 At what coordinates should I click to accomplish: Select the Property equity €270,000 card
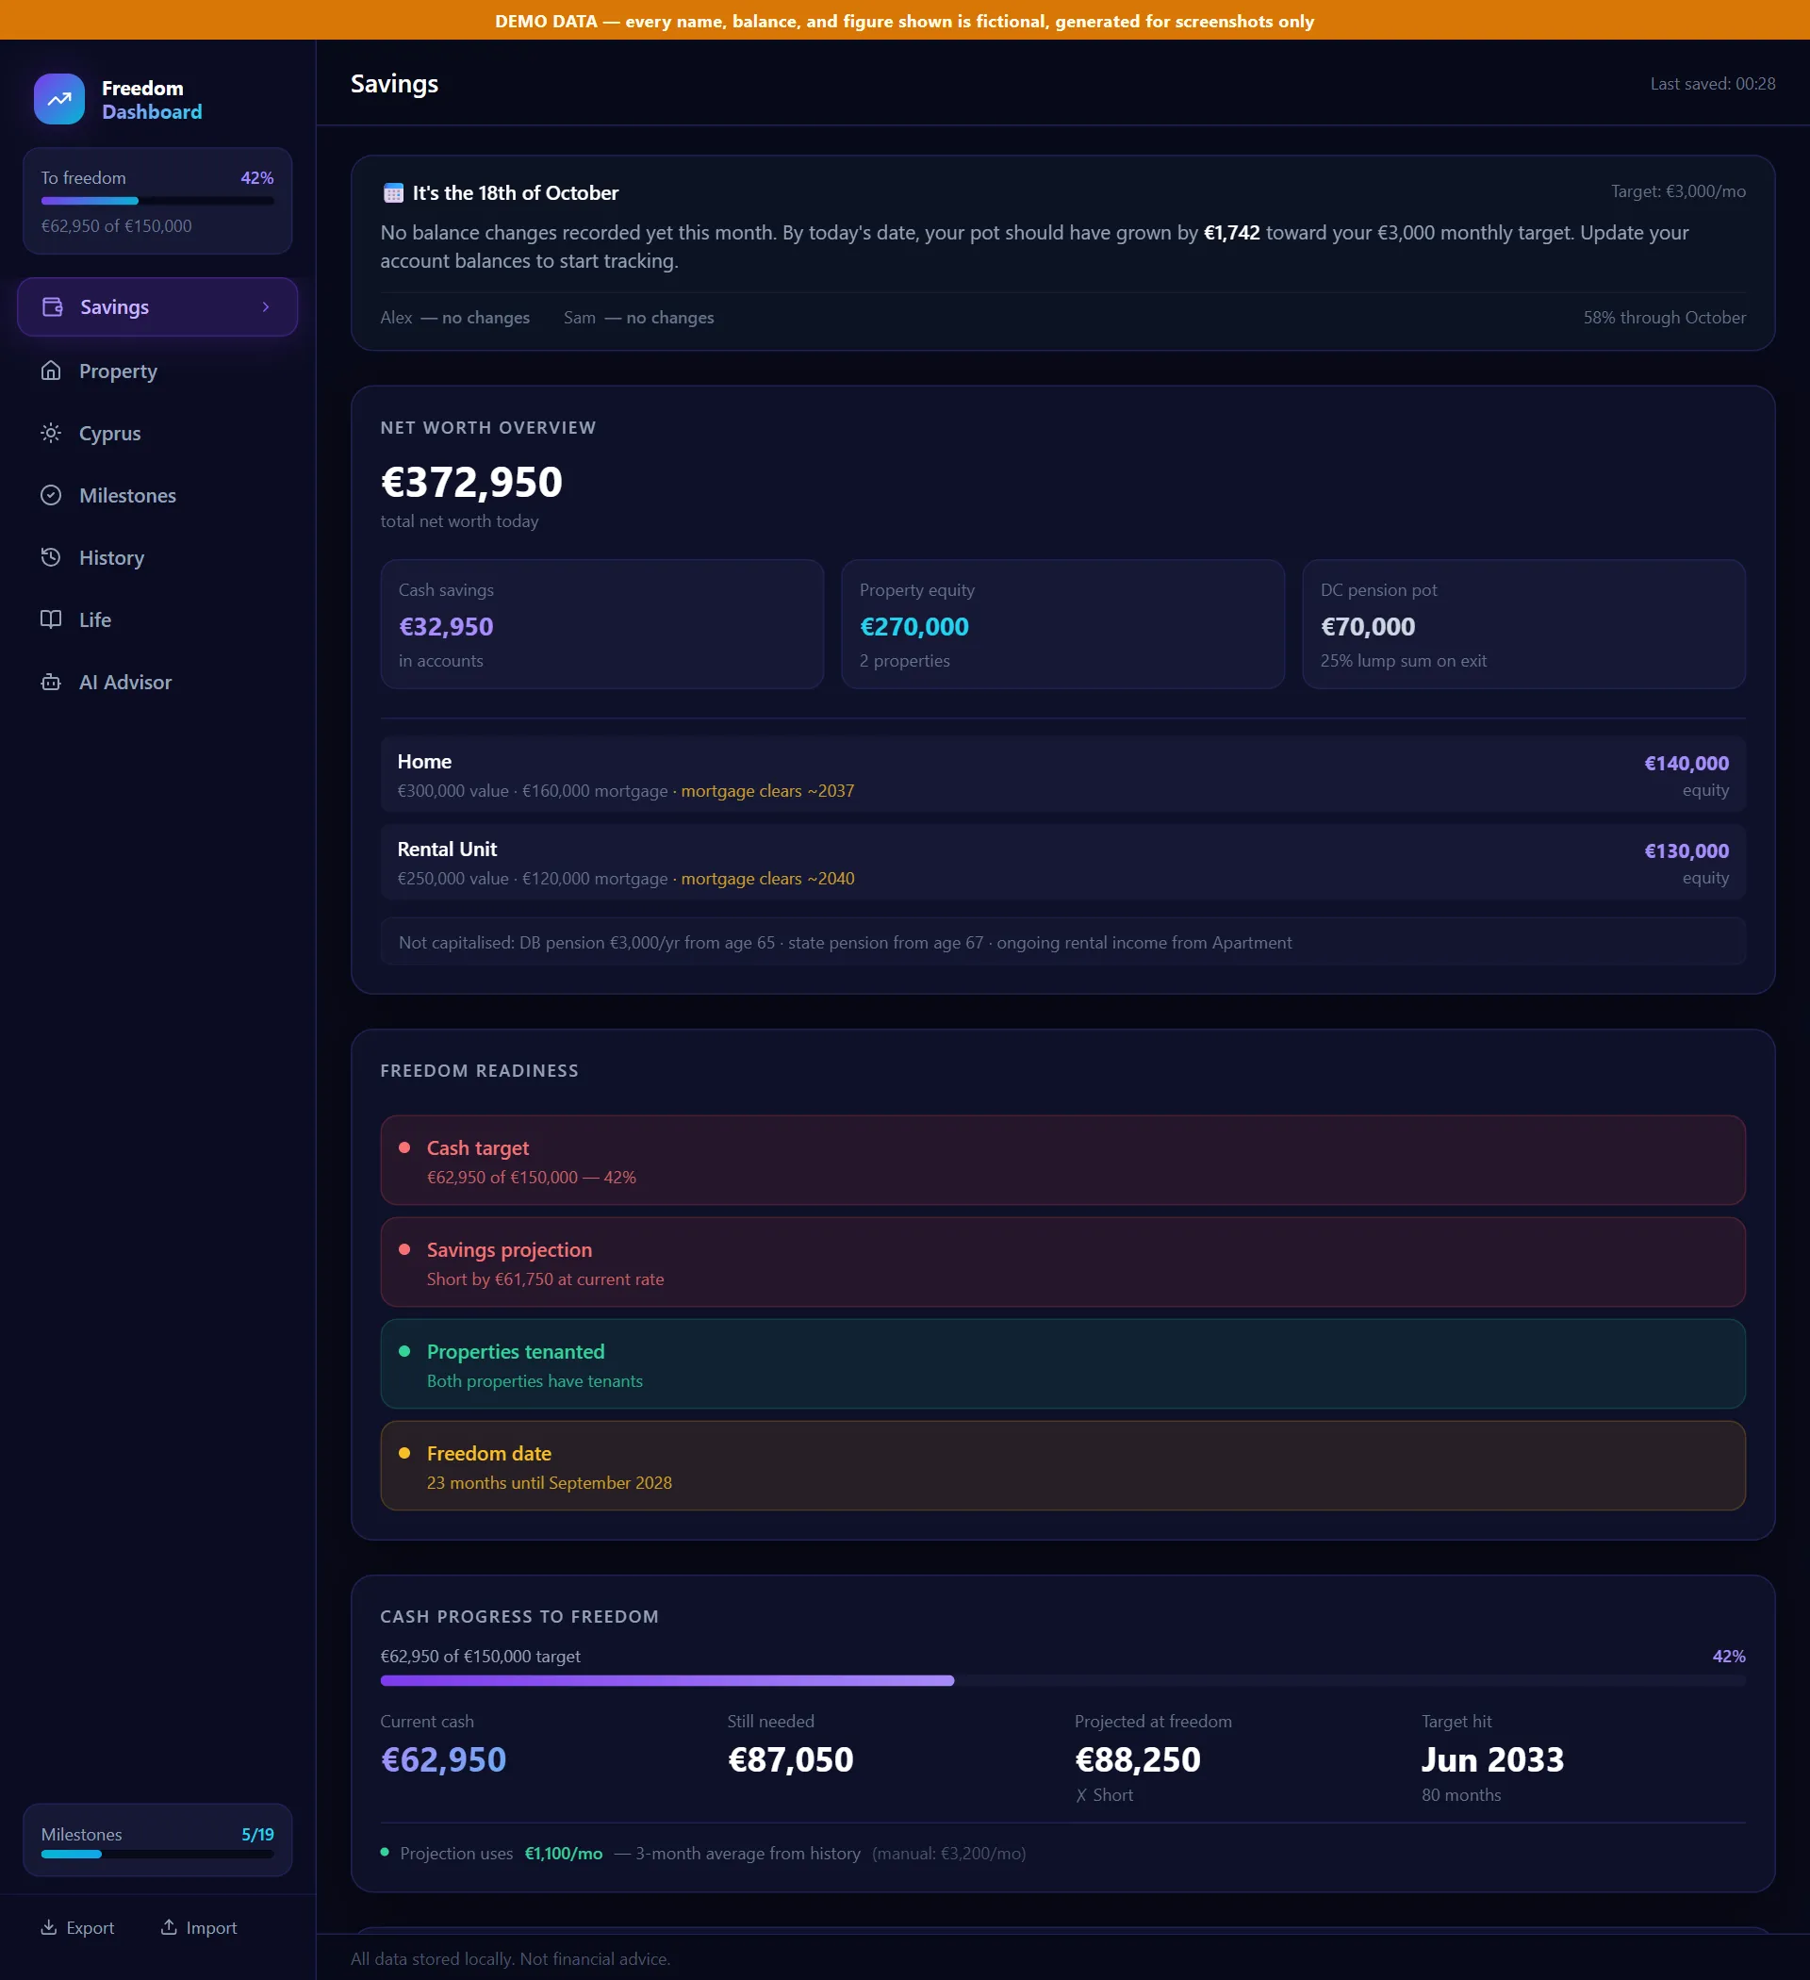tap(1062, 623)
